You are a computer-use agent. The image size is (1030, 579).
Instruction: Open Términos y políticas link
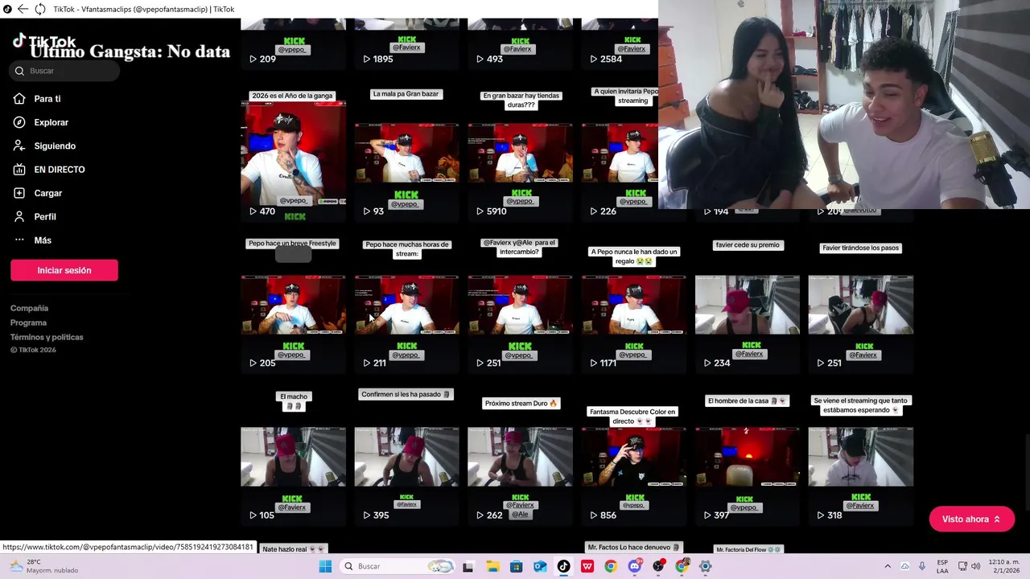[x=47, y=337]
